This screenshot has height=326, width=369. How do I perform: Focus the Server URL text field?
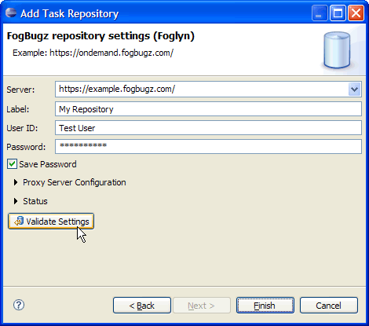point(202,90)
